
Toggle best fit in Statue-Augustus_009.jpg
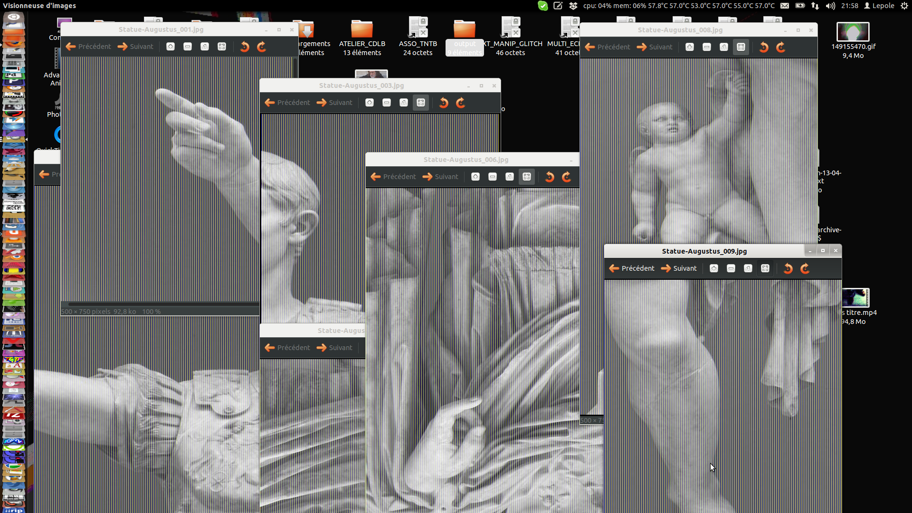(765, 268)
